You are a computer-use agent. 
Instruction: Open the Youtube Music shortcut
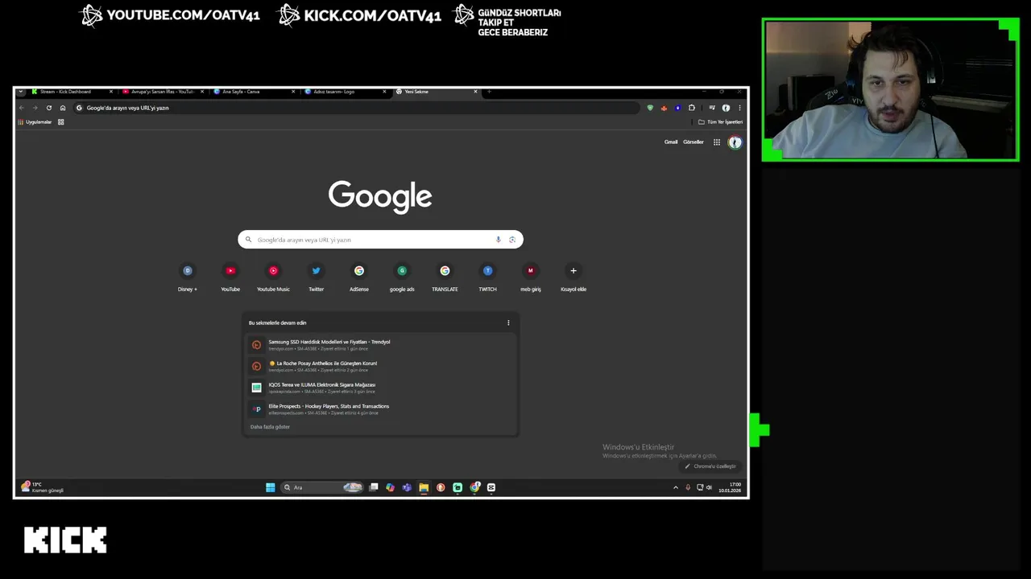click(x=273, y=277)
